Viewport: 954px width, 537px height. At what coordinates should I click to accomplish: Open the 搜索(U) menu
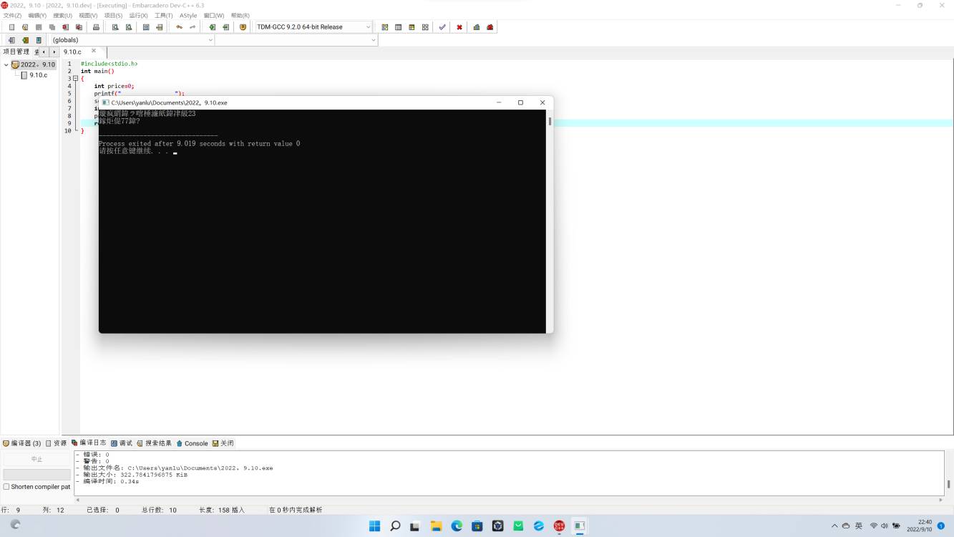pos(62,16)
